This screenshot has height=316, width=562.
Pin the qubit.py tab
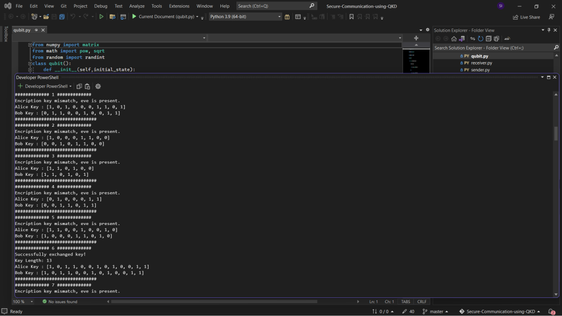(x=36, y=30)
